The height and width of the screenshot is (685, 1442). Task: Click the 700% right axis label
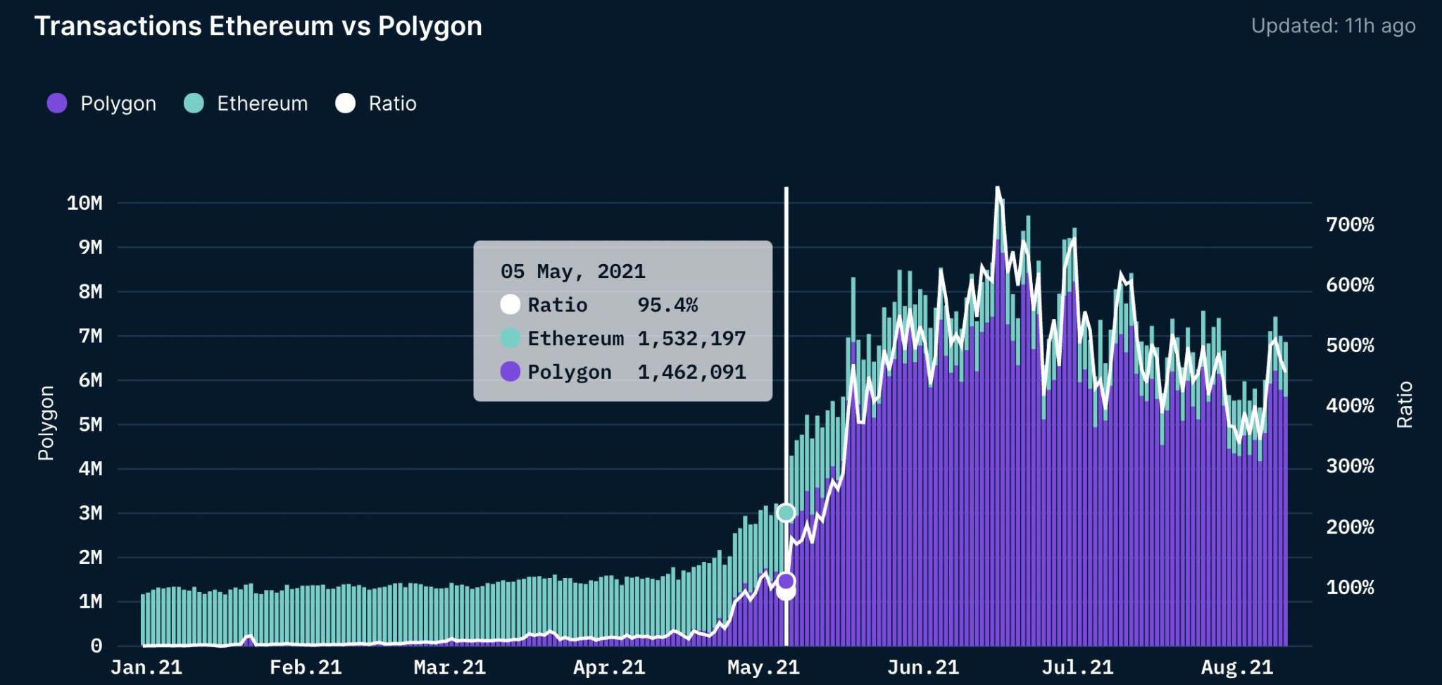tap(1350, 225)
